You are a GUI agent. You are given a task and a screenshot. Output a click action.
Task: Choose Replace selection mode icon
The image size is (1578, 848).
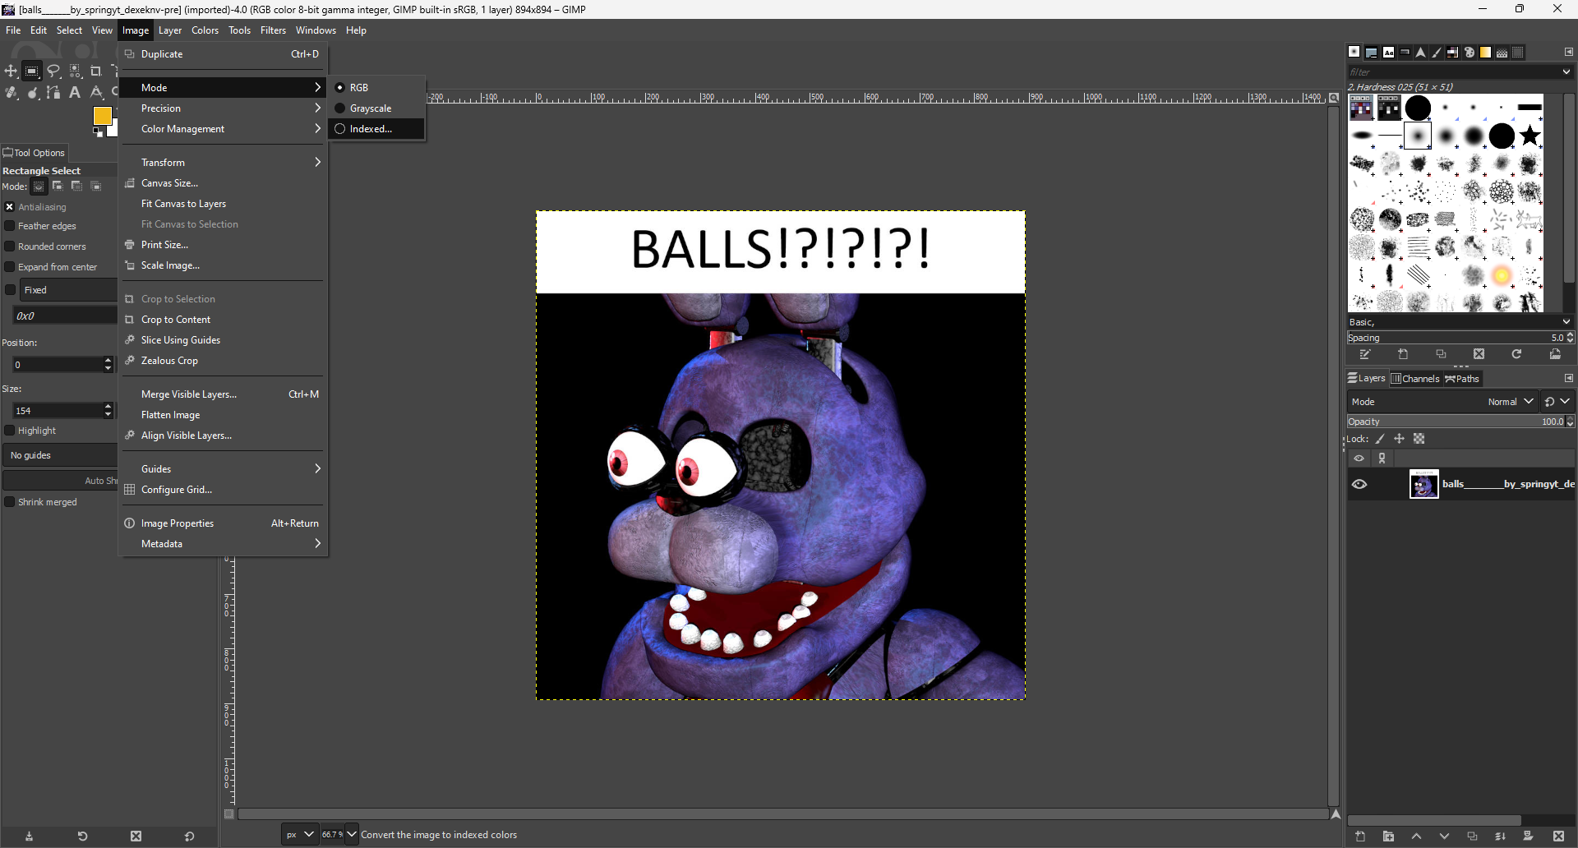click(x=39, y=186)
